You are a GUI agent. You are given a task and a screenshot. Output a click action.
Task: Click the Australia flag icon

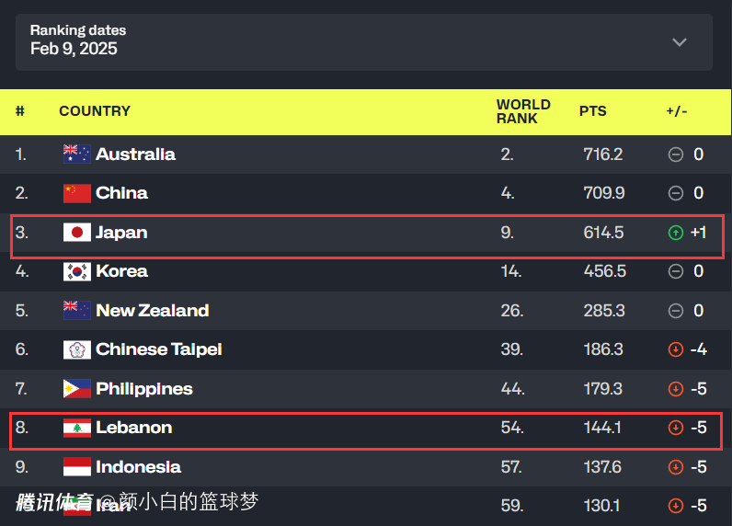point(76,154)
